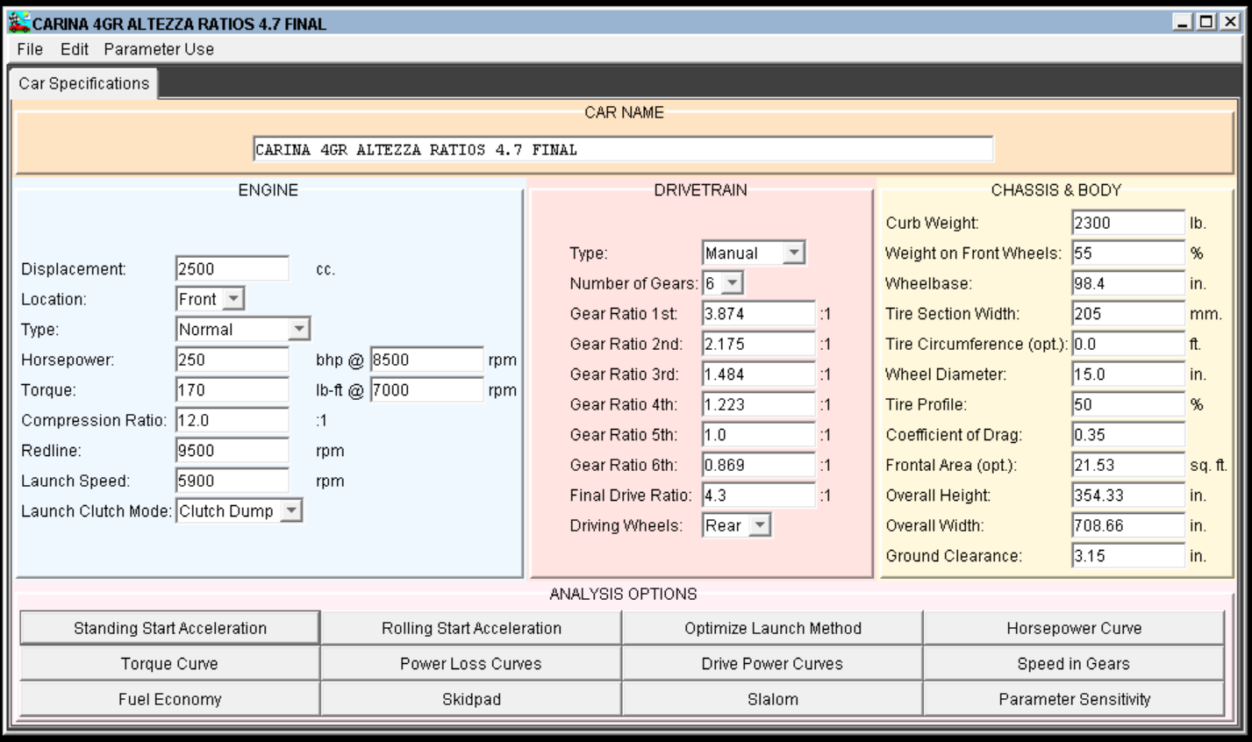
Task: Click the Overall Width field
Action: click(1128, 525)
